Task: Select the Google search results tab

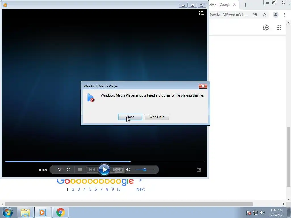Action: tap(220, 5)
